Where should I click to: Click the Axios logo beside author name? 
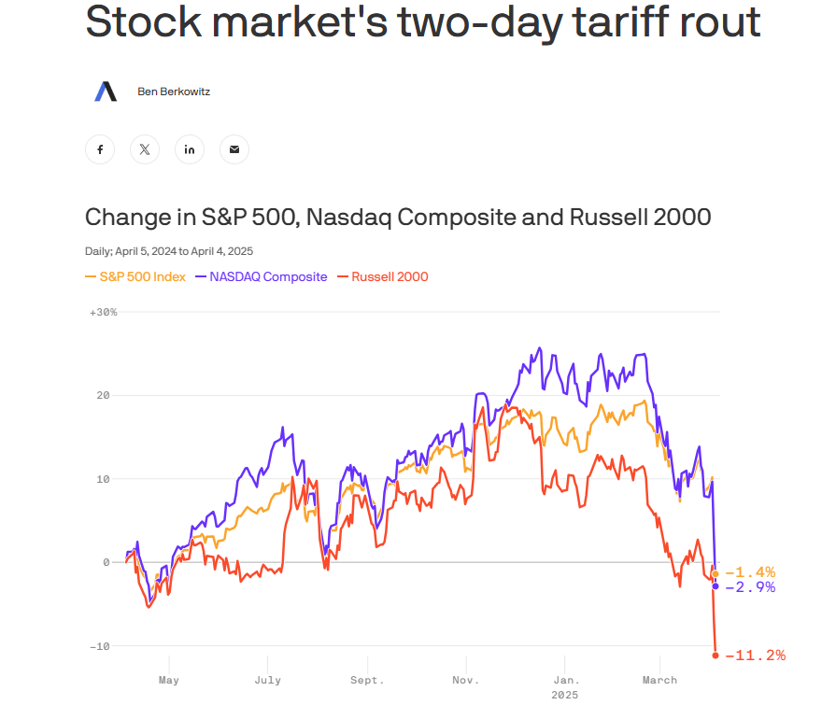pyautogui.click(x=106, y=92)
